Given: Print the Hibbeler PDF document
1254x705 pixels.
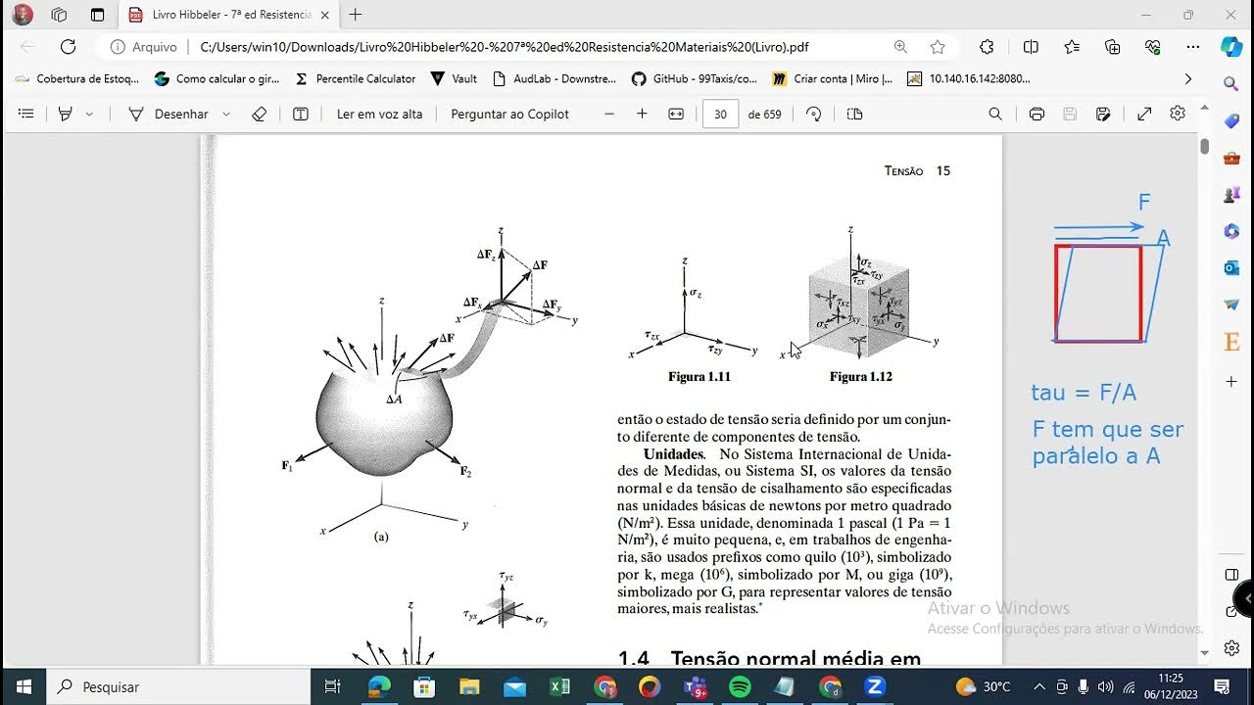Looking at the screenshot, I should click(x=1037, y=114).
